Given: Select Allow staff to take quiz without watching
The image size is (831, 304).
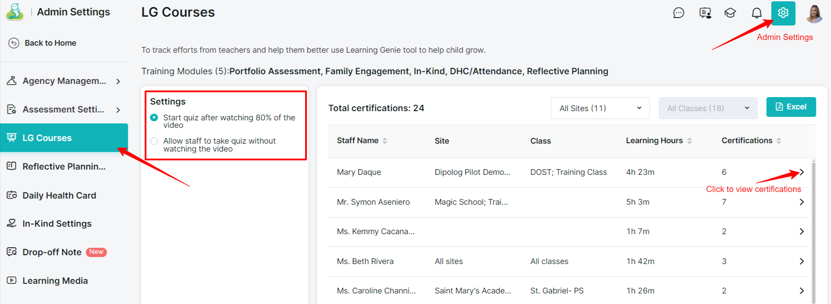Looking at the screenshot, I should 154,141.
